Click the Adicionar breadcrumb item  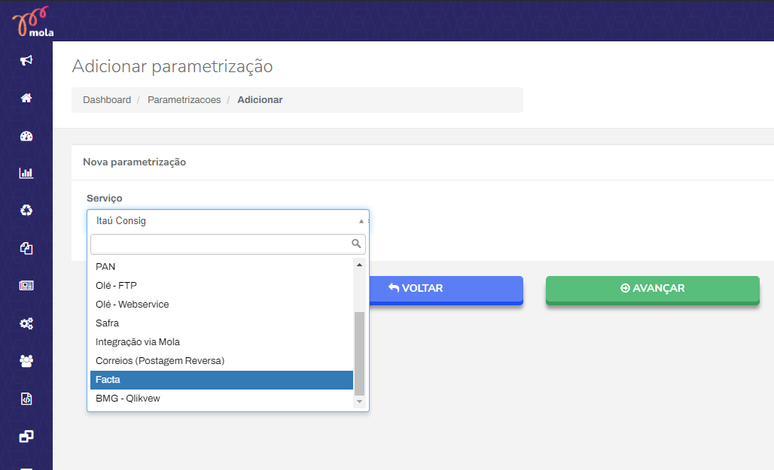point(261,99)
